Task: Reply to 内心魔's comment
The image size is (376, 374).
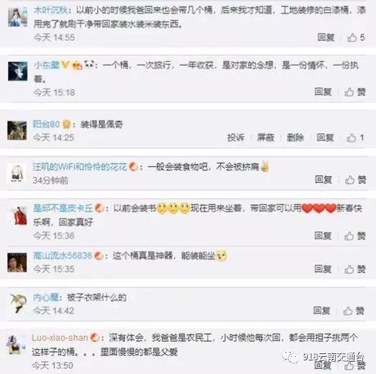Action: coord(322,310)
